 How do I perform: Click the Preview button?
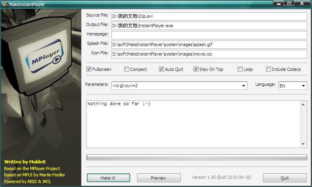click(159, 178)
